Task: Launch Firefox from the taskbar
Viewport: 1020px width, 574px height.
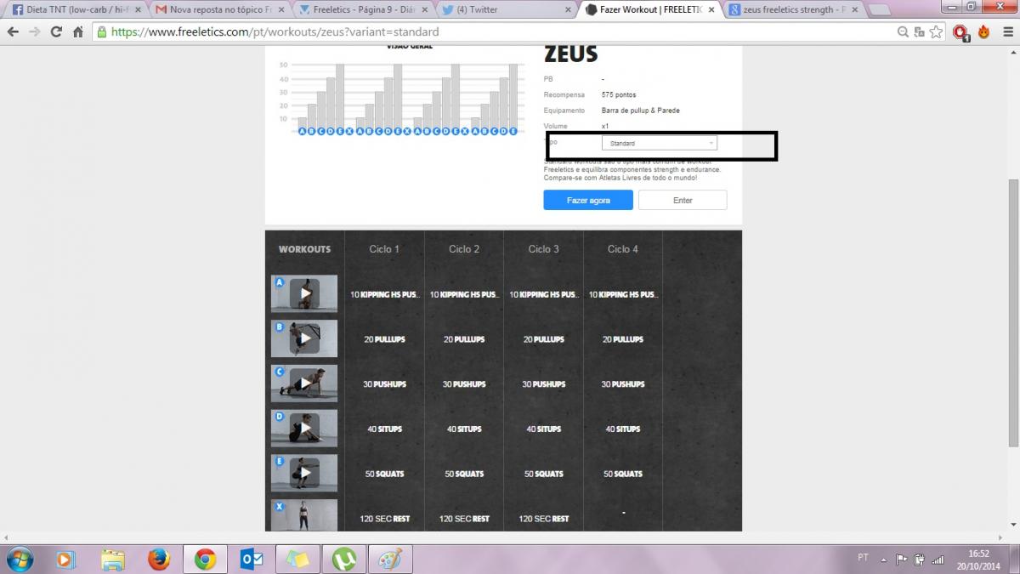Action: click(158, 560)
